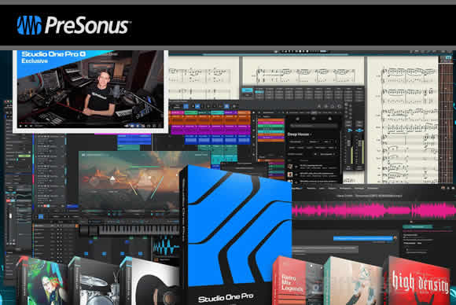
Task: Select the high density product box
Action: (x=417, y=281)
